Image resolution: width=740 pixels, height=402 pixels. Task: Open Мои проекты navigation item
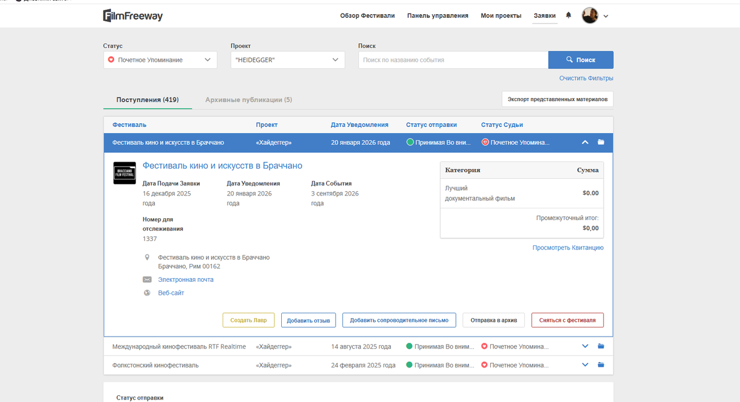coord(501,16)
